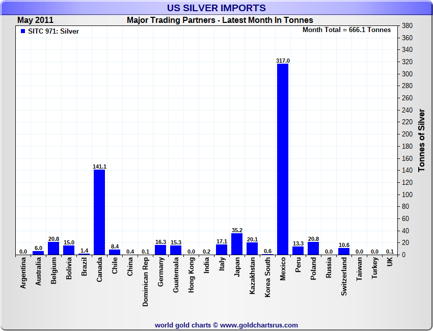433x331 pixels.
Task: Click the China axis label
Action: 130,266
